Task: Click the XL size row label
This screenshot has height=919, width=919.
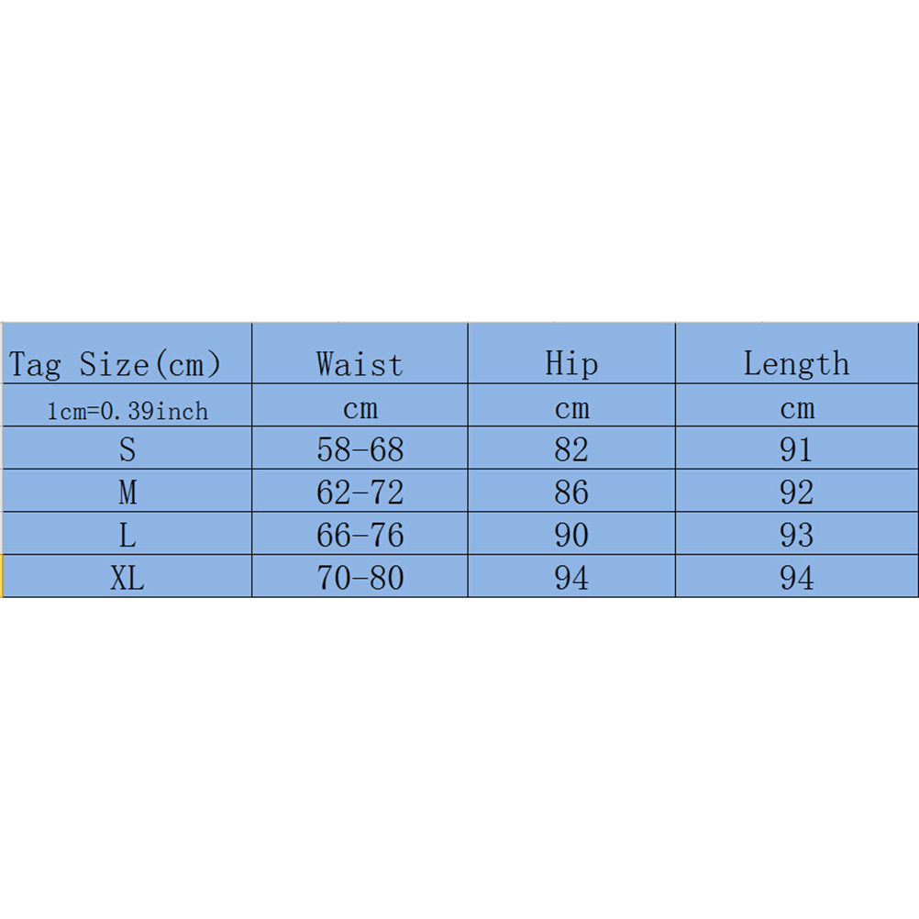Action: (x=127, y=578)
